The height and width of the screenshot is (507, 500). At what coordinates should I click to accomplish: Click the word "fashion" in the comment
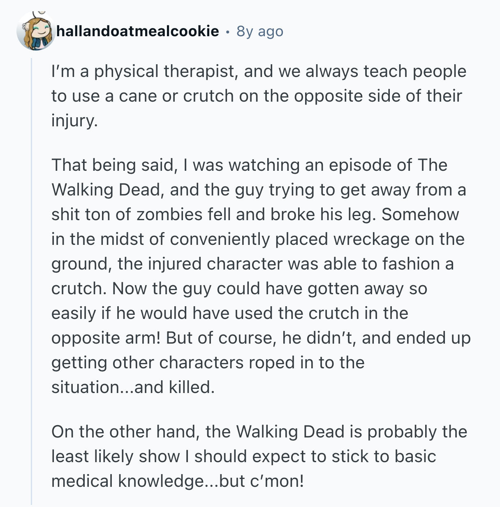pos(411,264)
